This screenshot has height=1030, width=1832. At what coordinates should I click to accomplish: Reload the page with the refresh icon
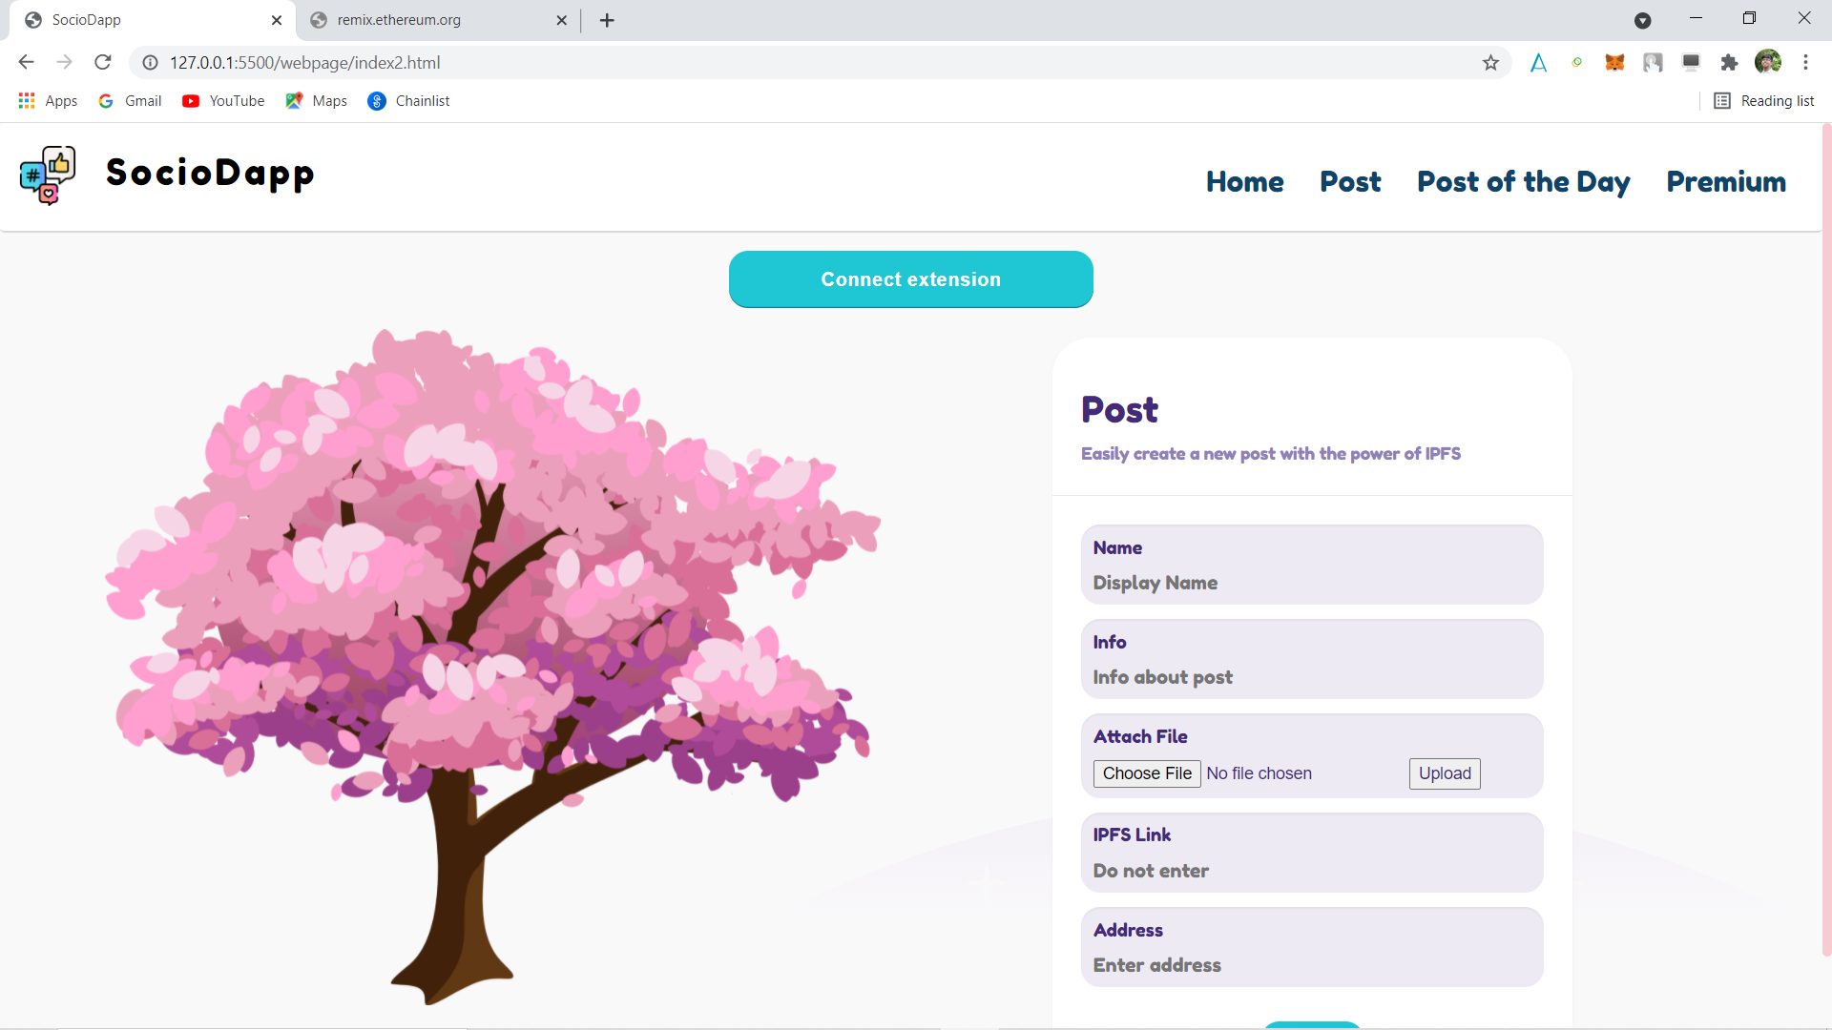tap(103, 63)
